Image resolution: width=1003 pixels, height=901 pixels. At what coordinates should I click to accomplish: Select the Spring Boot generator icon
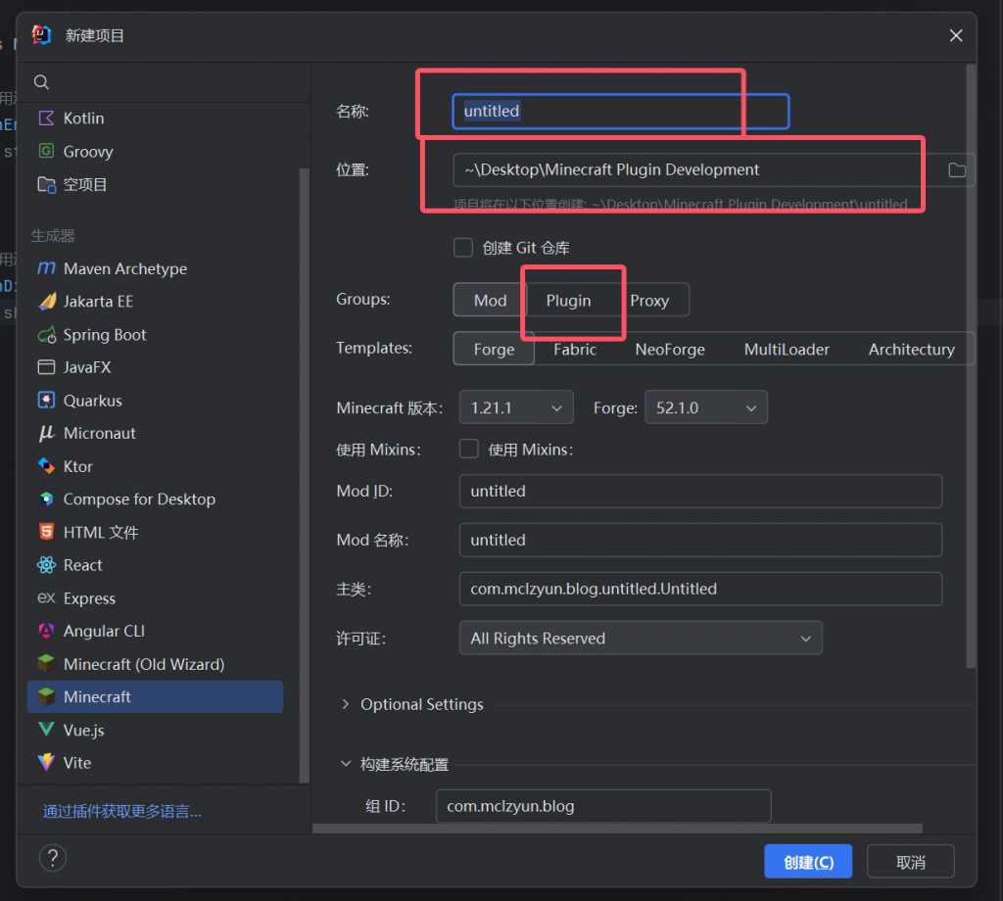(x=46, y=334)
